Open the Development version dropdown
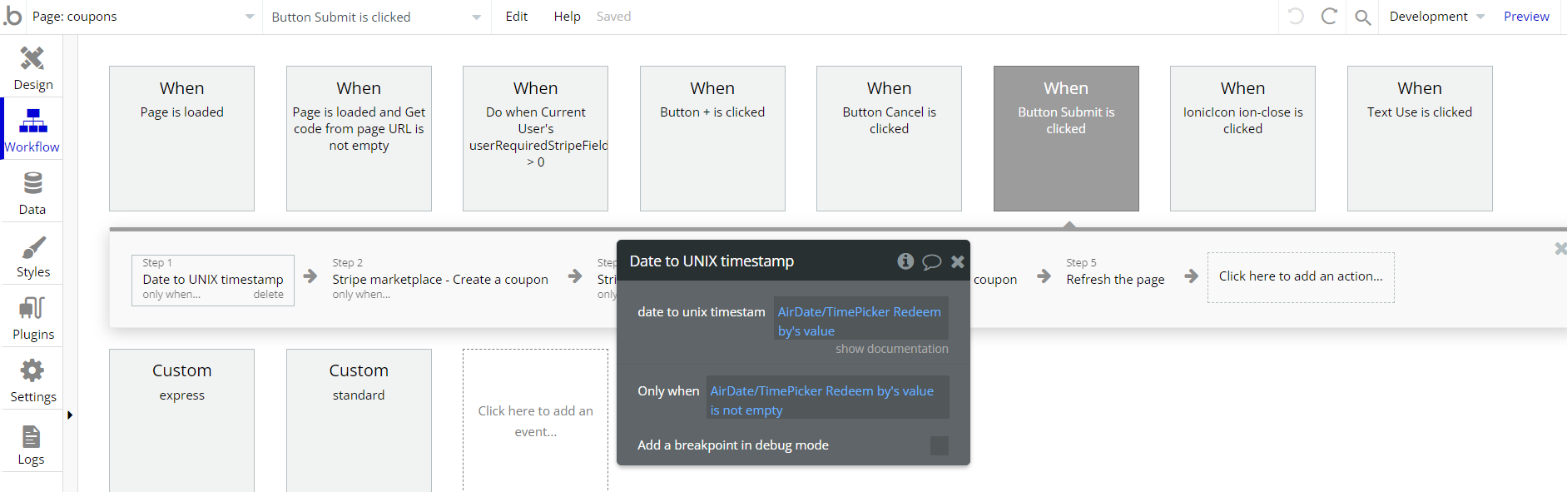This screenshot has height=492, width=1567. click(x=1436, y=17)
